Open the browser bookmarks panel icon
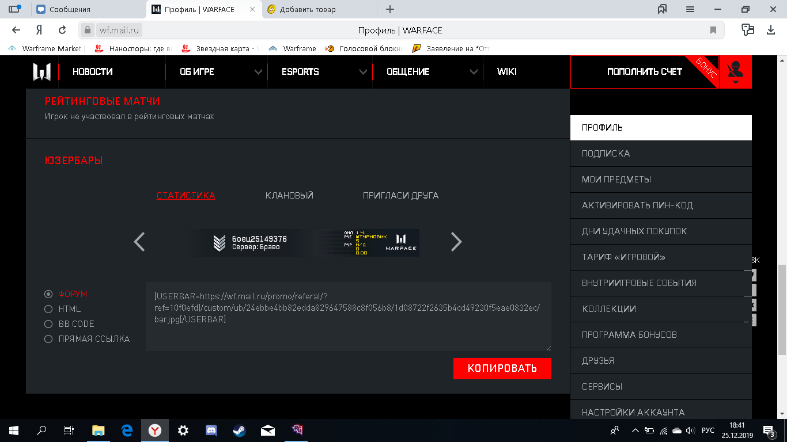Screen dimensions: 787x442 point(663,9)
